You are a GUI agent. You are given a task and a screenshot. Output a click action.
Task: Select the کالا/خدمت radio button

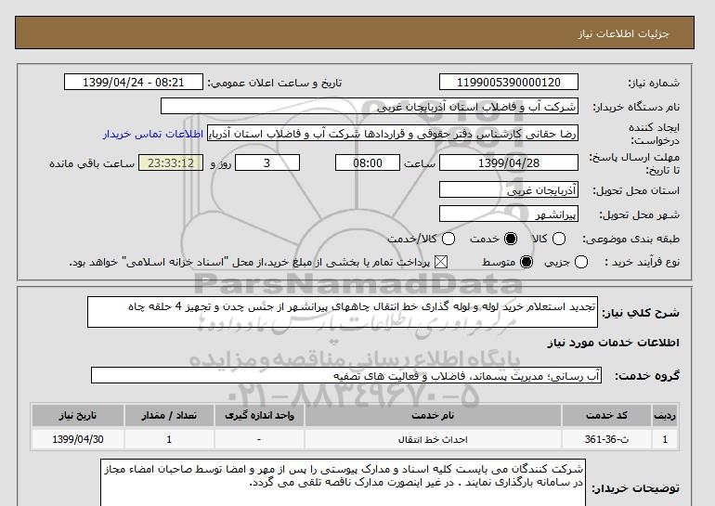[448, 239]
